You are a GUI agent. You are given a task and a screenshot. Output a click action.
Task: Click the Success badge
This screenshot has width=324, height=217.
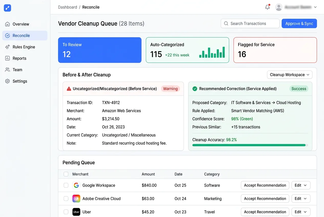pos(299,89)
